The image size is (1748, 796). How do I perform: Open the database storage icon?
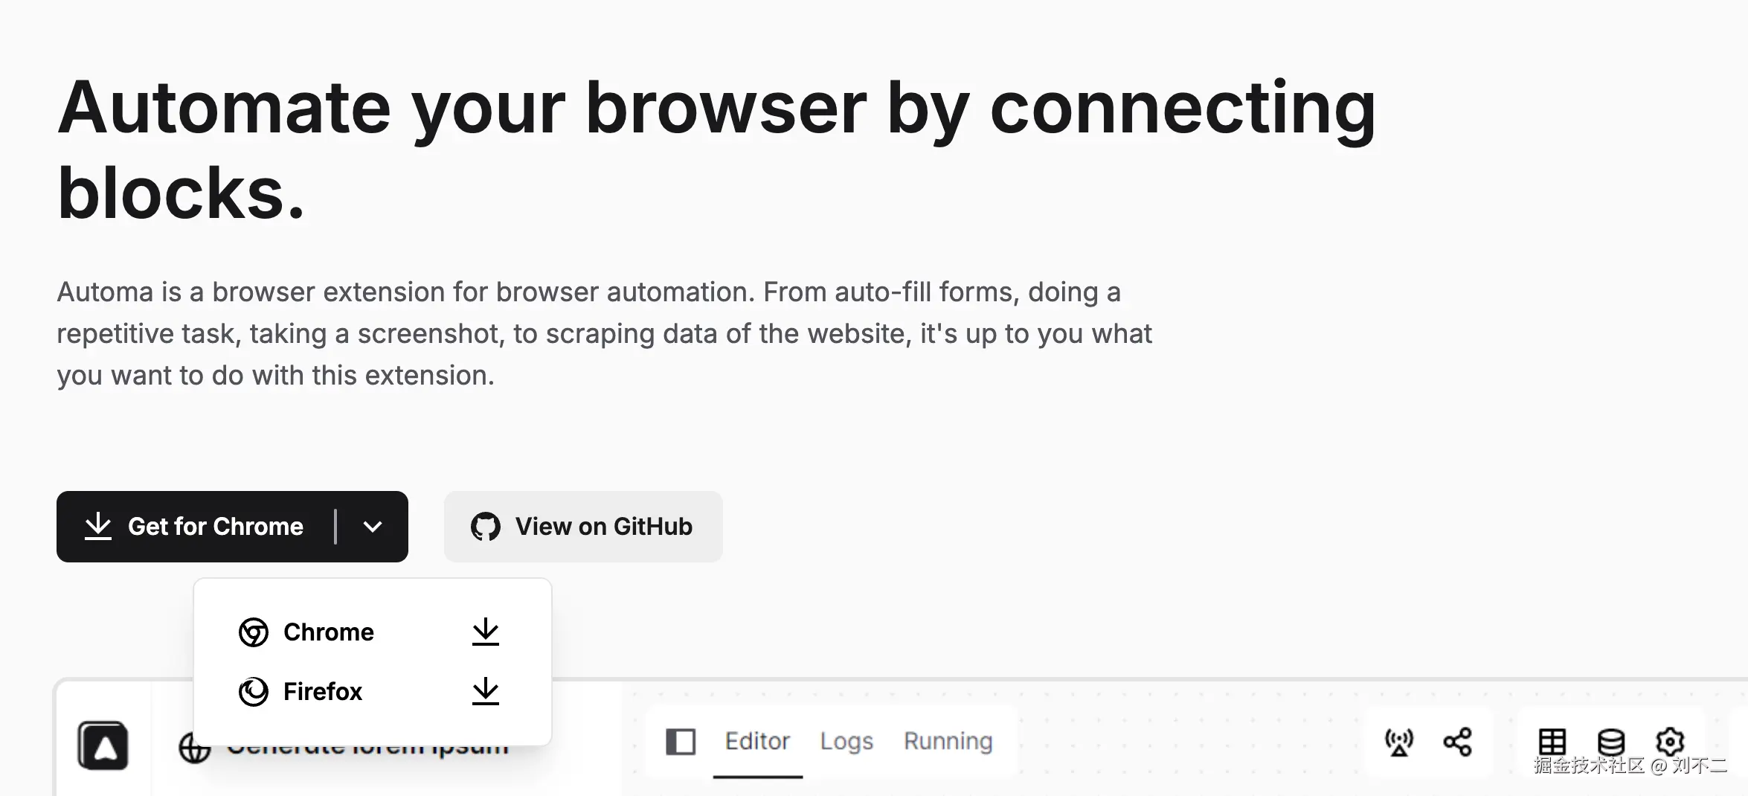click(1610, 742)
